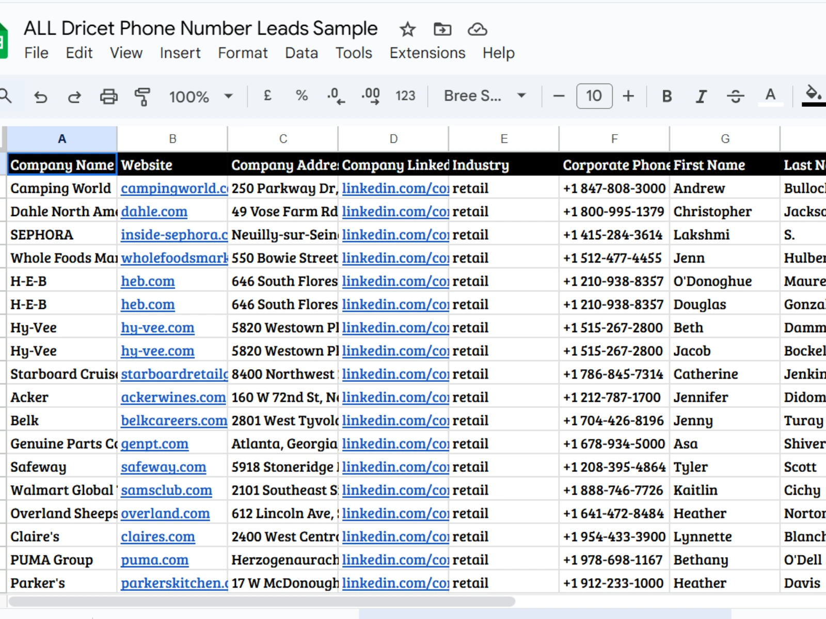Select the Industry header cell
The width and height of the screenshot is (826, 619).
(504, 165)
